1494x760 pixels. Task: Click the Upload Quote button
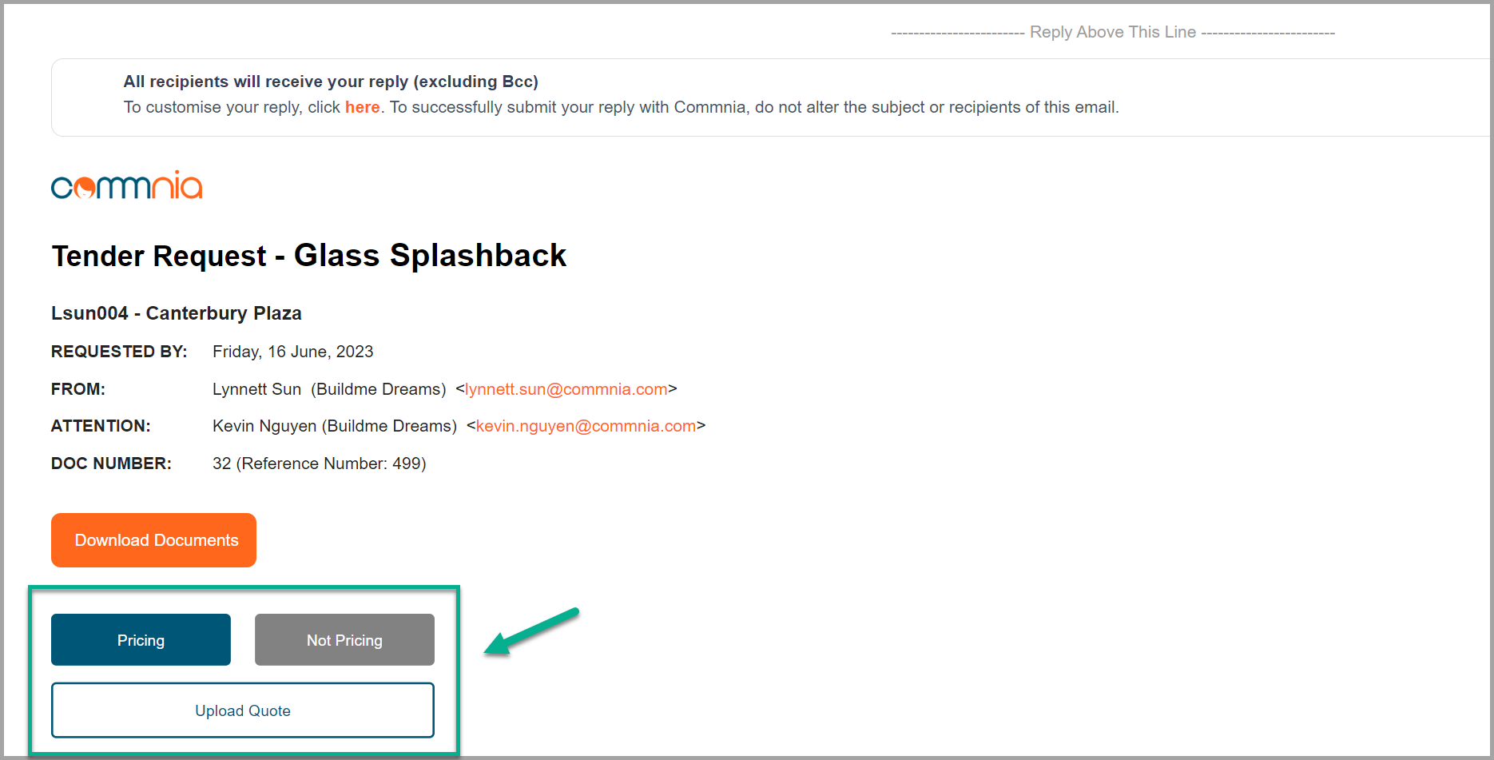[x=243, y=710]
